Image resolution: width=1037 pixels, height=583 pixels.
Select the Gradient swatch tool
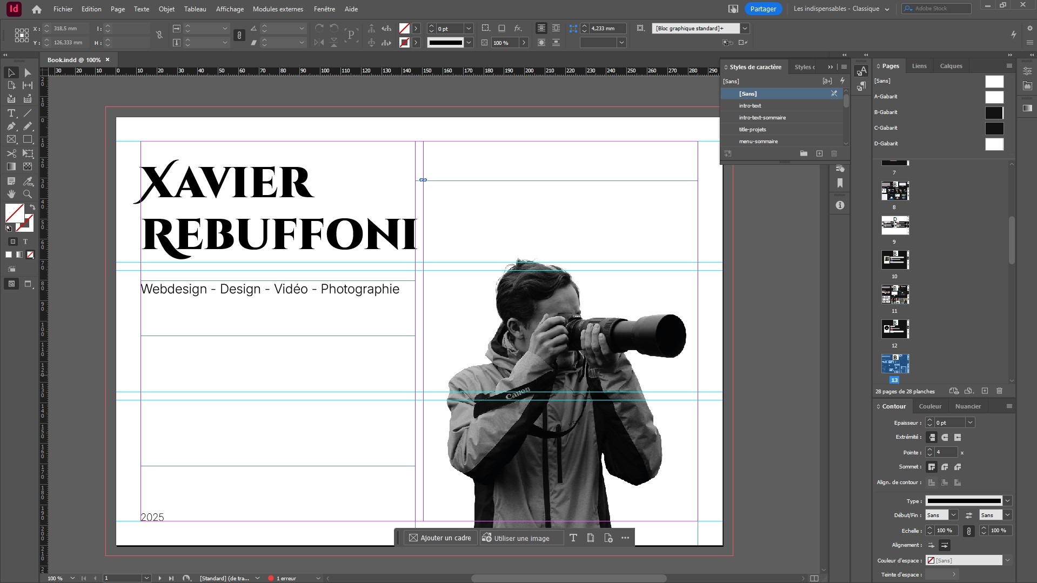tap(10, 166)
